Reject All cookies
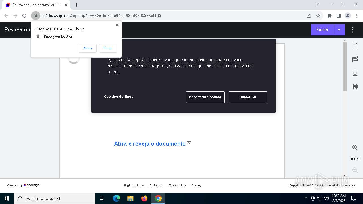Screen dimensions: 363x204 coord(248,97)
